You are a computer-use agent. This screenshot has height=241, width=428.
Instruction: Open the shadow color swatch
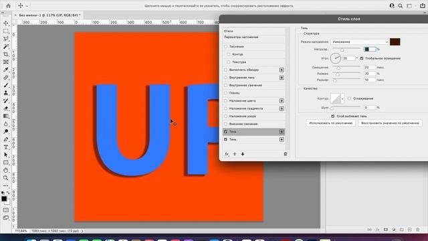click(x=395, y=42)
